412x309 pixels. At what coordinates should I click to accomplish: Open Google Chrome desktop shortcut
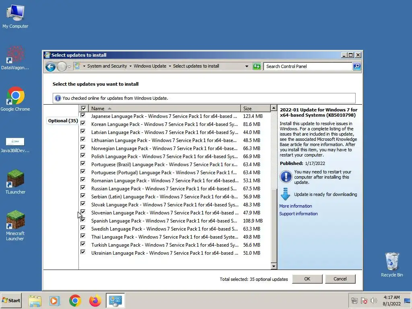tap(15, 99)
